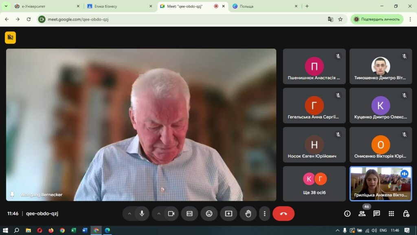Toggle the camera on or off
The height and width of the screenshot is (235, 417).
[171, 213]
